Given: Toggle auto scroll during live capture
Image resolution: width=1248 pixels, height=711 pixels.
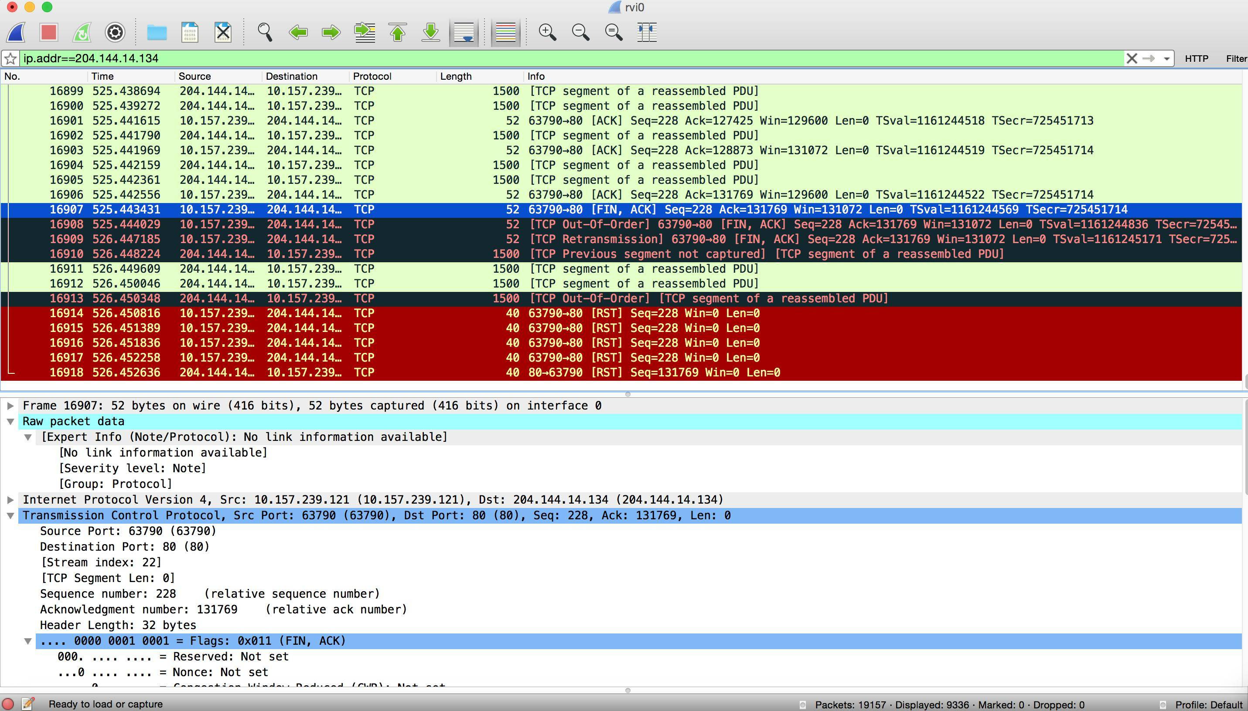Looking at the screenshot, I should pos(464,33).
